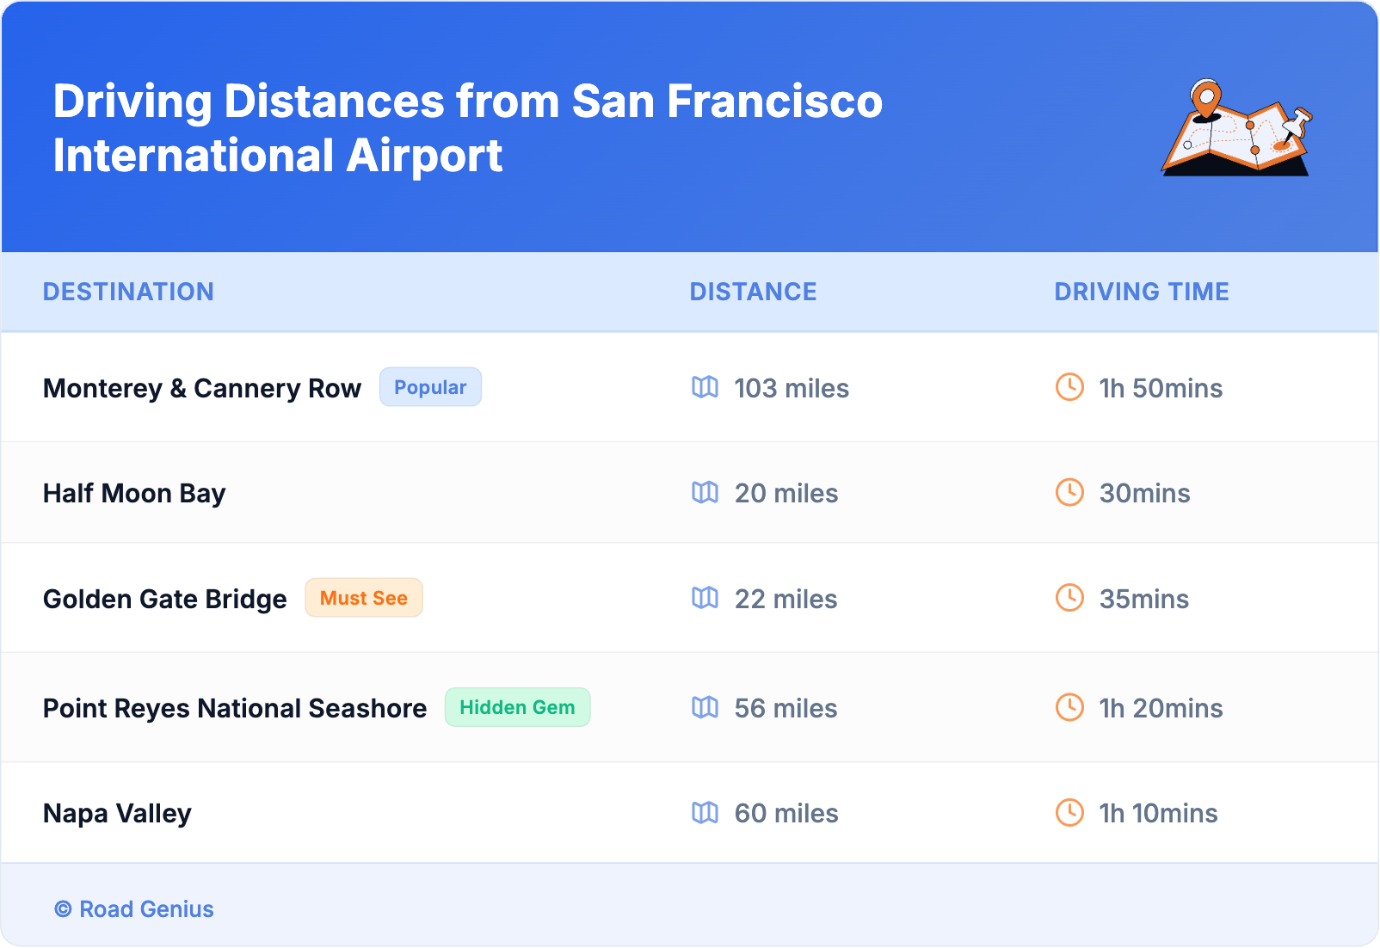Click the Driving Time column header
Screen dimensions: 1380x948
[x=1141, y=292]
